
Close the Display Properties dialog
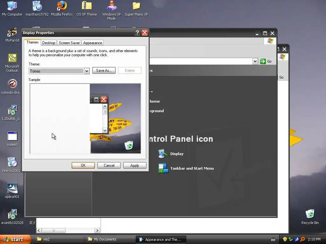coord(145,33)
